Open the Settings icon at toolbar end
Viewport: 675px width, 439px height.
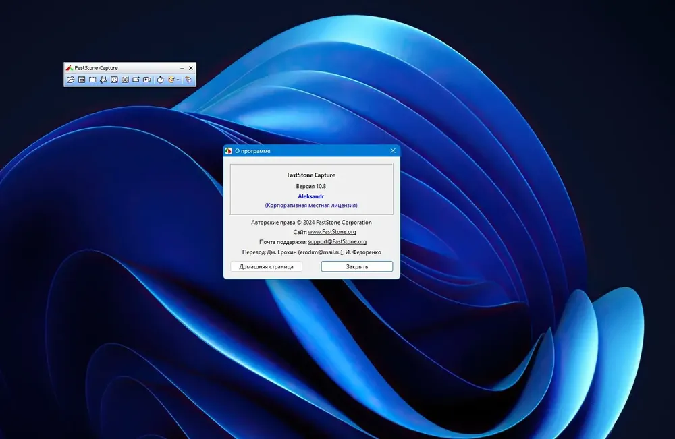[x=188, y=80]
